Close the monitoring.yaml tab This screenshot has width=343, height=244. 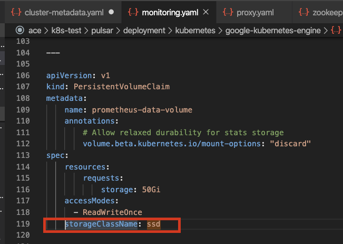[x=206, y=12]
